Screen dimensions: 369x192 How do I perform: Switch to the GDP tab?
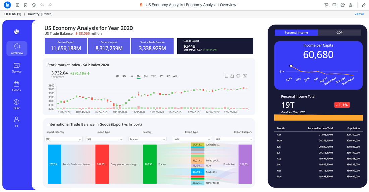(x=339, y=33)
